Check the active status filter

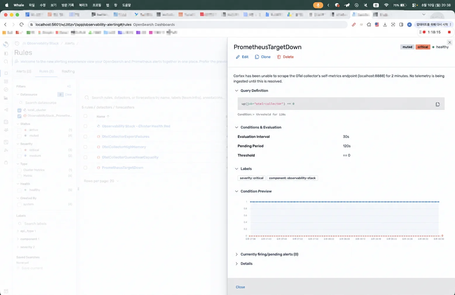[19, 130]
